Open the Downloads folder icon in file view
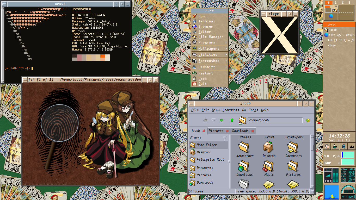 [244, 166]
